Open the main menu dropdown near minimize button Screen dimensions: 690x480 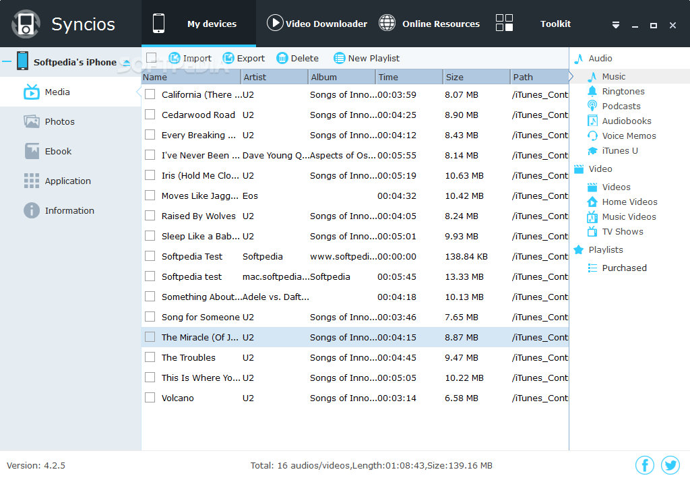615,24
